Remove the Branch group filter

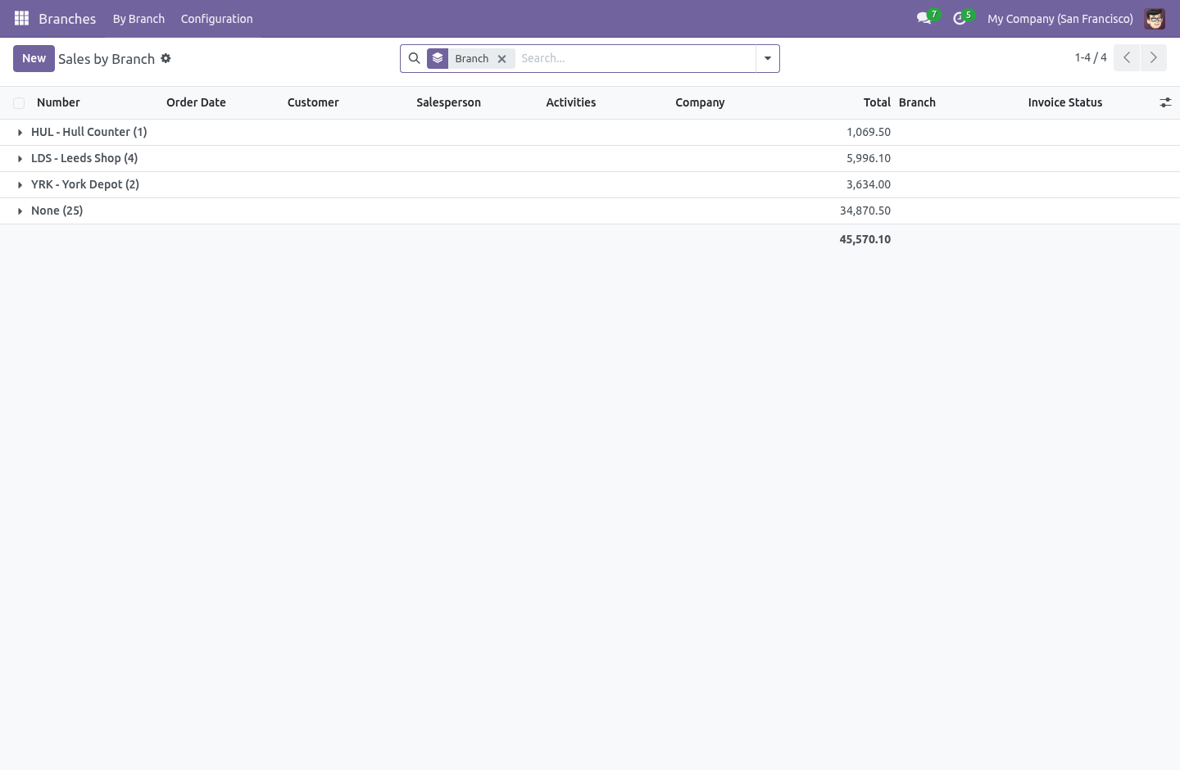coord(501,59)
